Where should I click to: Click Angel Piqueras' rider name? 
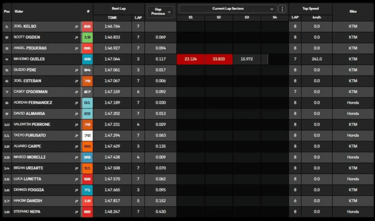coord(32,48)
